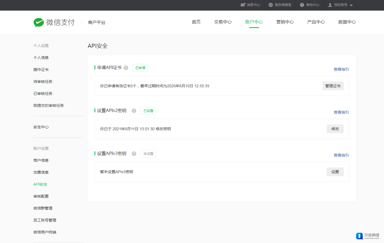
Task: Click help icon beside 设置APIv3密钥
Action: (134, 154)
